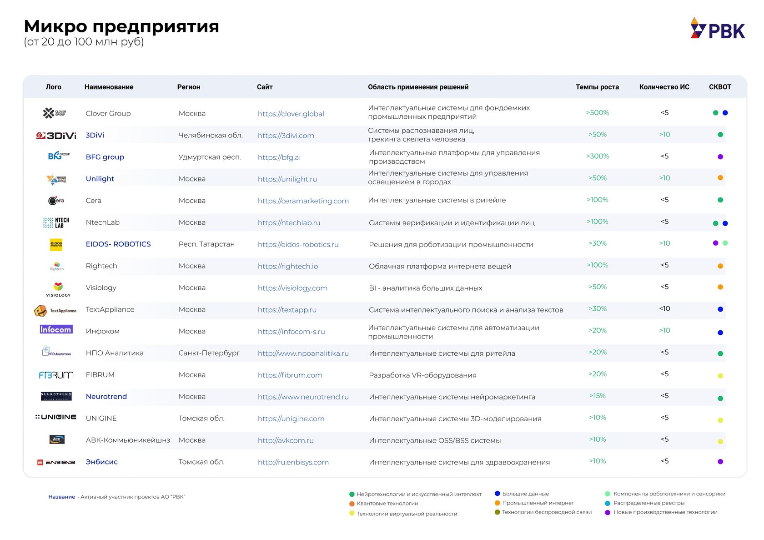Open the https://bfg.ai link

(279, 157)
